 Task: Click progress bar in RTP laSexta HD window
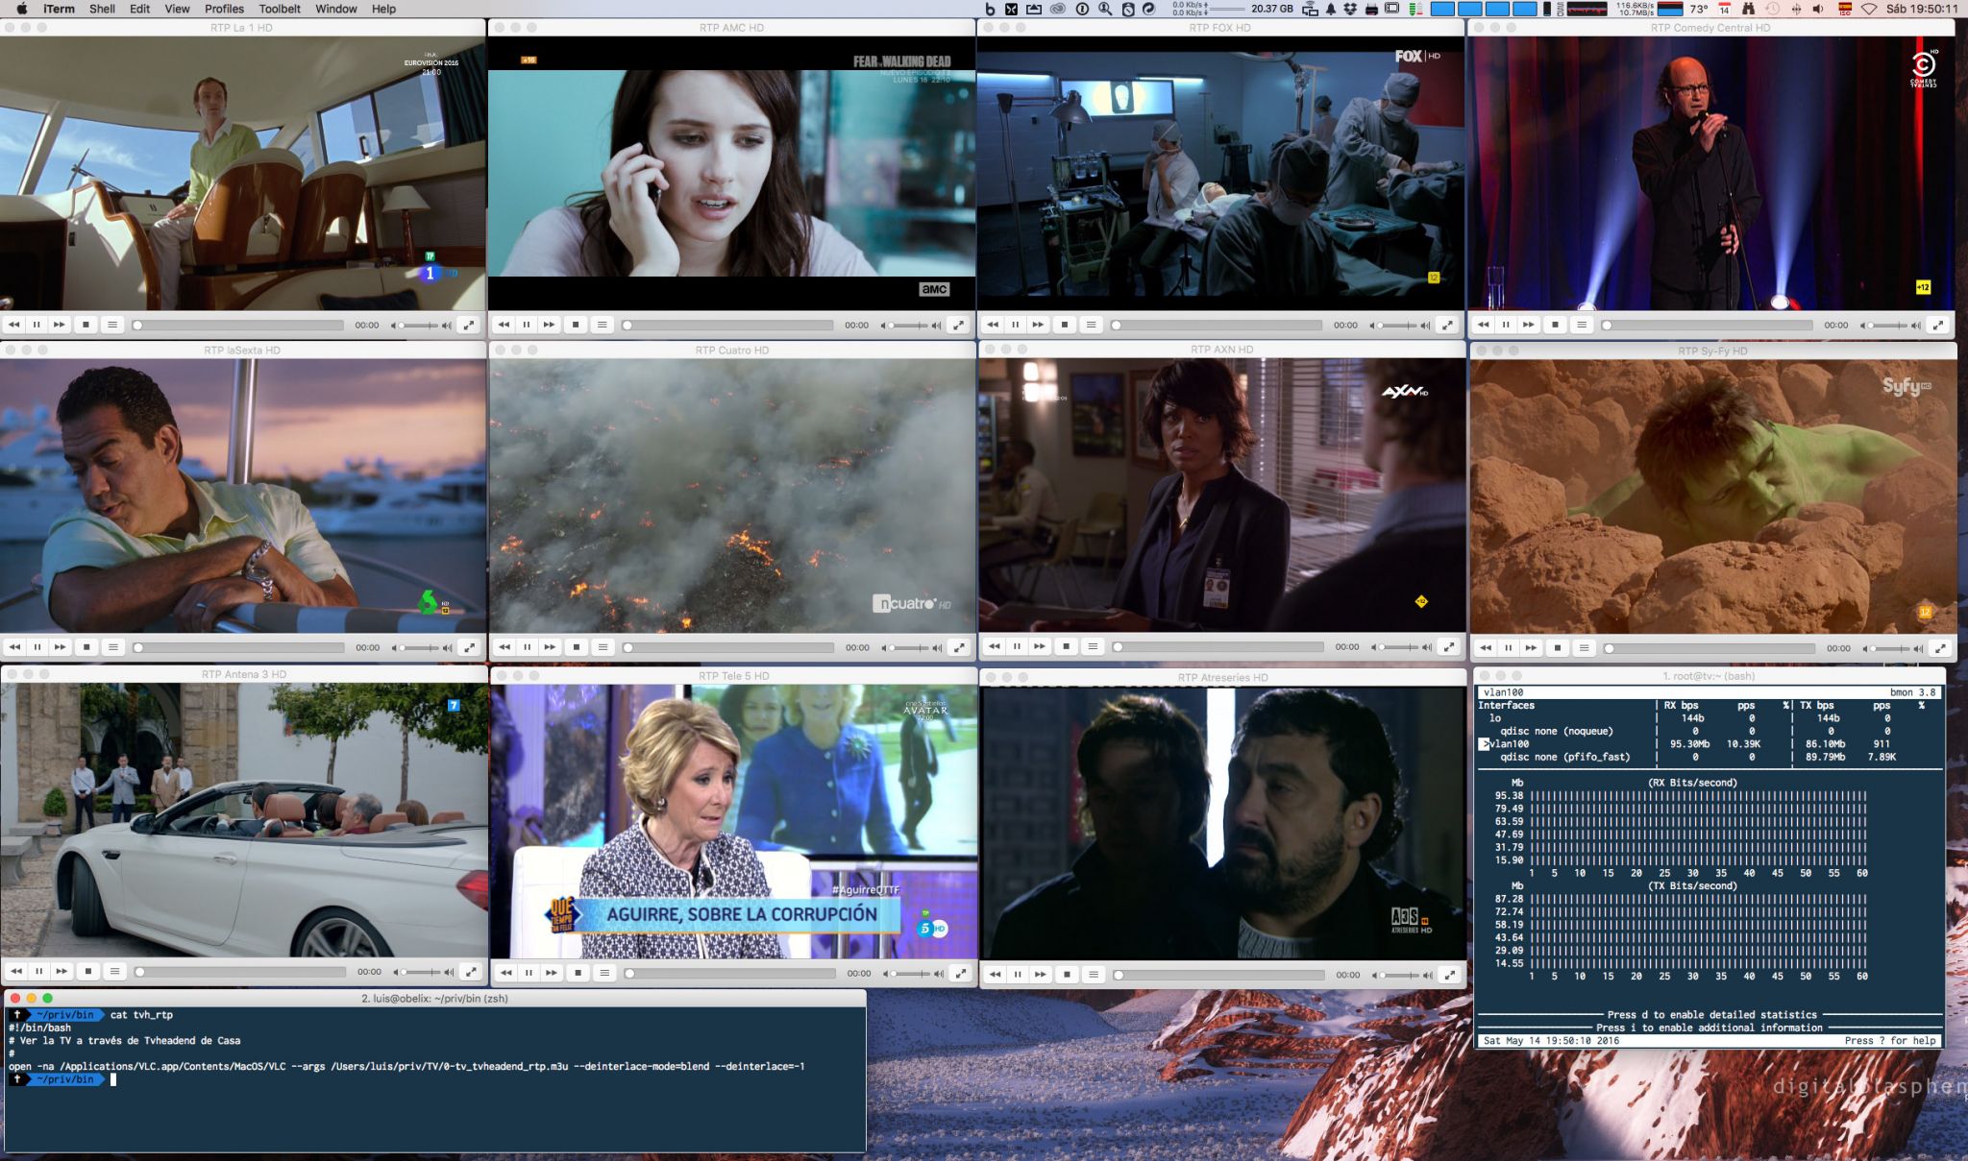coord(239,648)
